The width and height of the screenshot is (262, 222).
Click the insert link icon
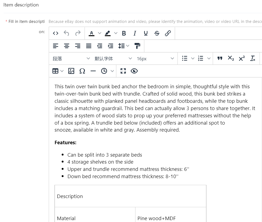[x=168, y=33]
